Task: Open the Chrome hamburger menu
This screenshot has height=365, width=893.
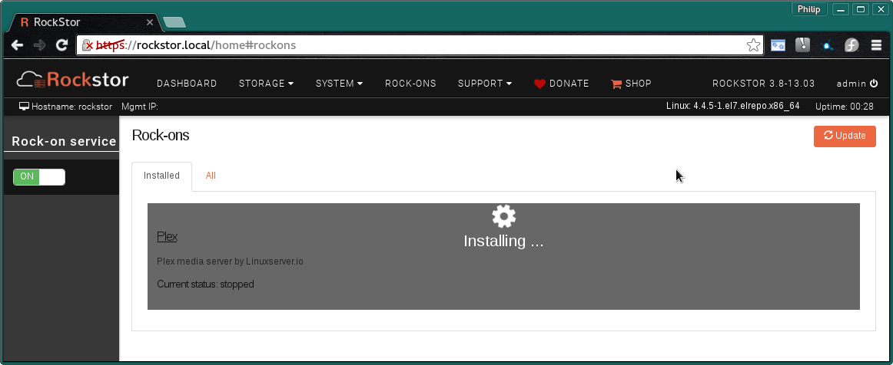Action: pos(876,45)
